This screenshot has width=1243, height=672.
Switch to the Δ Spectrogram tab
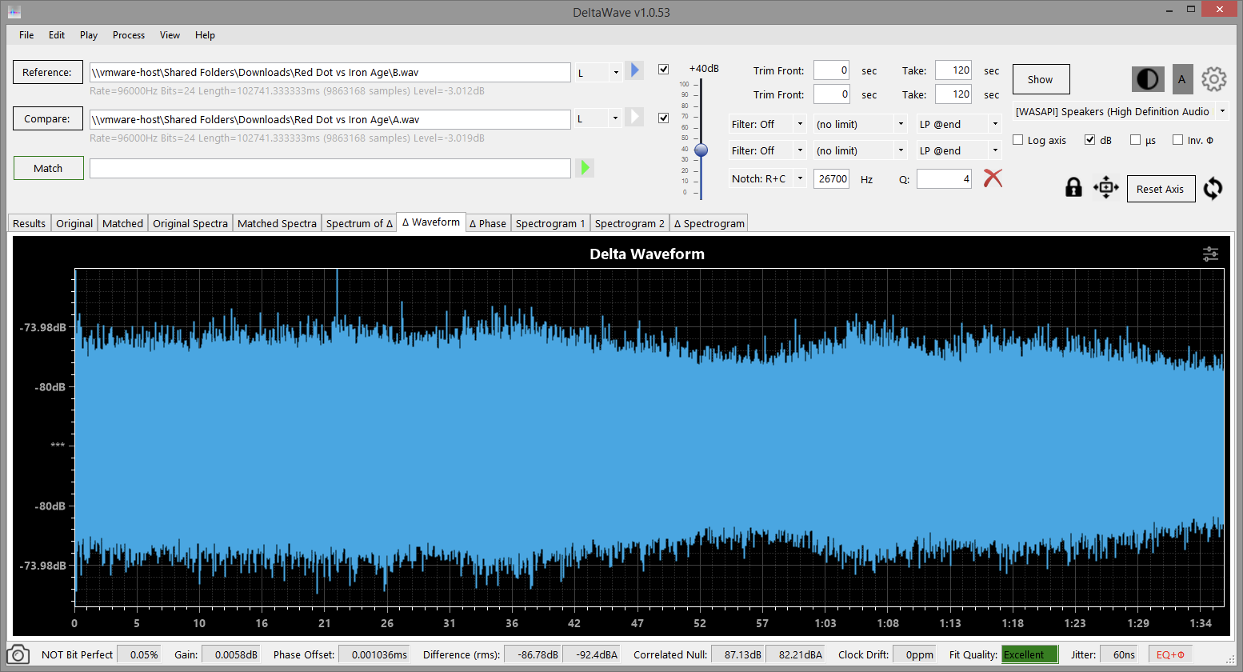pos(709,223)
